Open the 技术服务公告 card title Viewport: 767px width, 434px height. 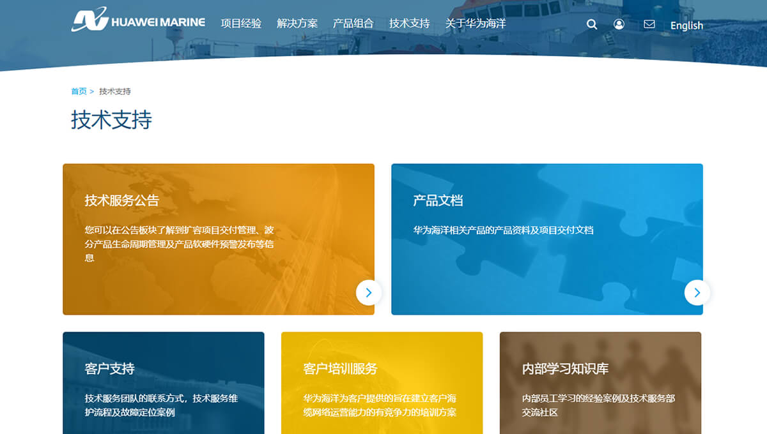tap(121, 200)
